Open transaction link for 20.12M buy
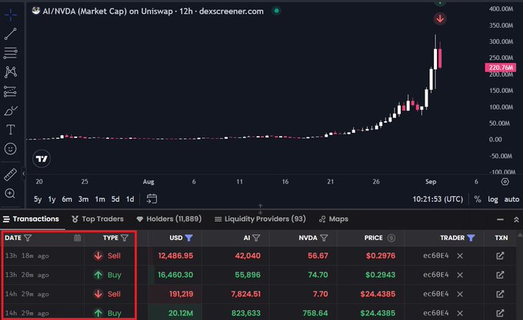 click(500, 313)
